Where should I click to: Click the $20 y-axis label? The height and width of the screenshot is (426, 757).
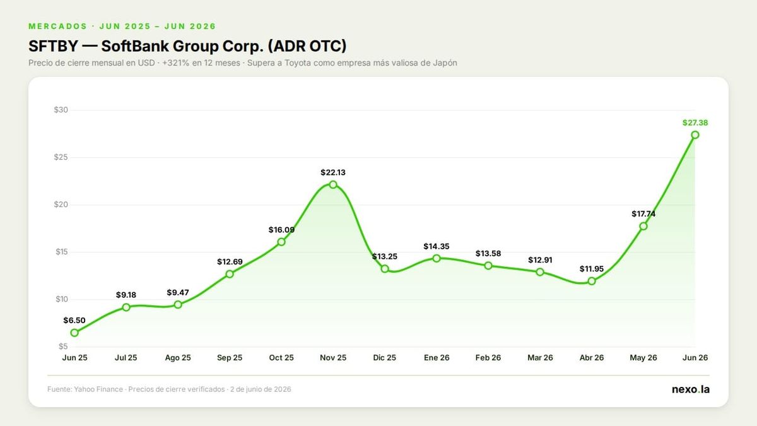(61, 204)
